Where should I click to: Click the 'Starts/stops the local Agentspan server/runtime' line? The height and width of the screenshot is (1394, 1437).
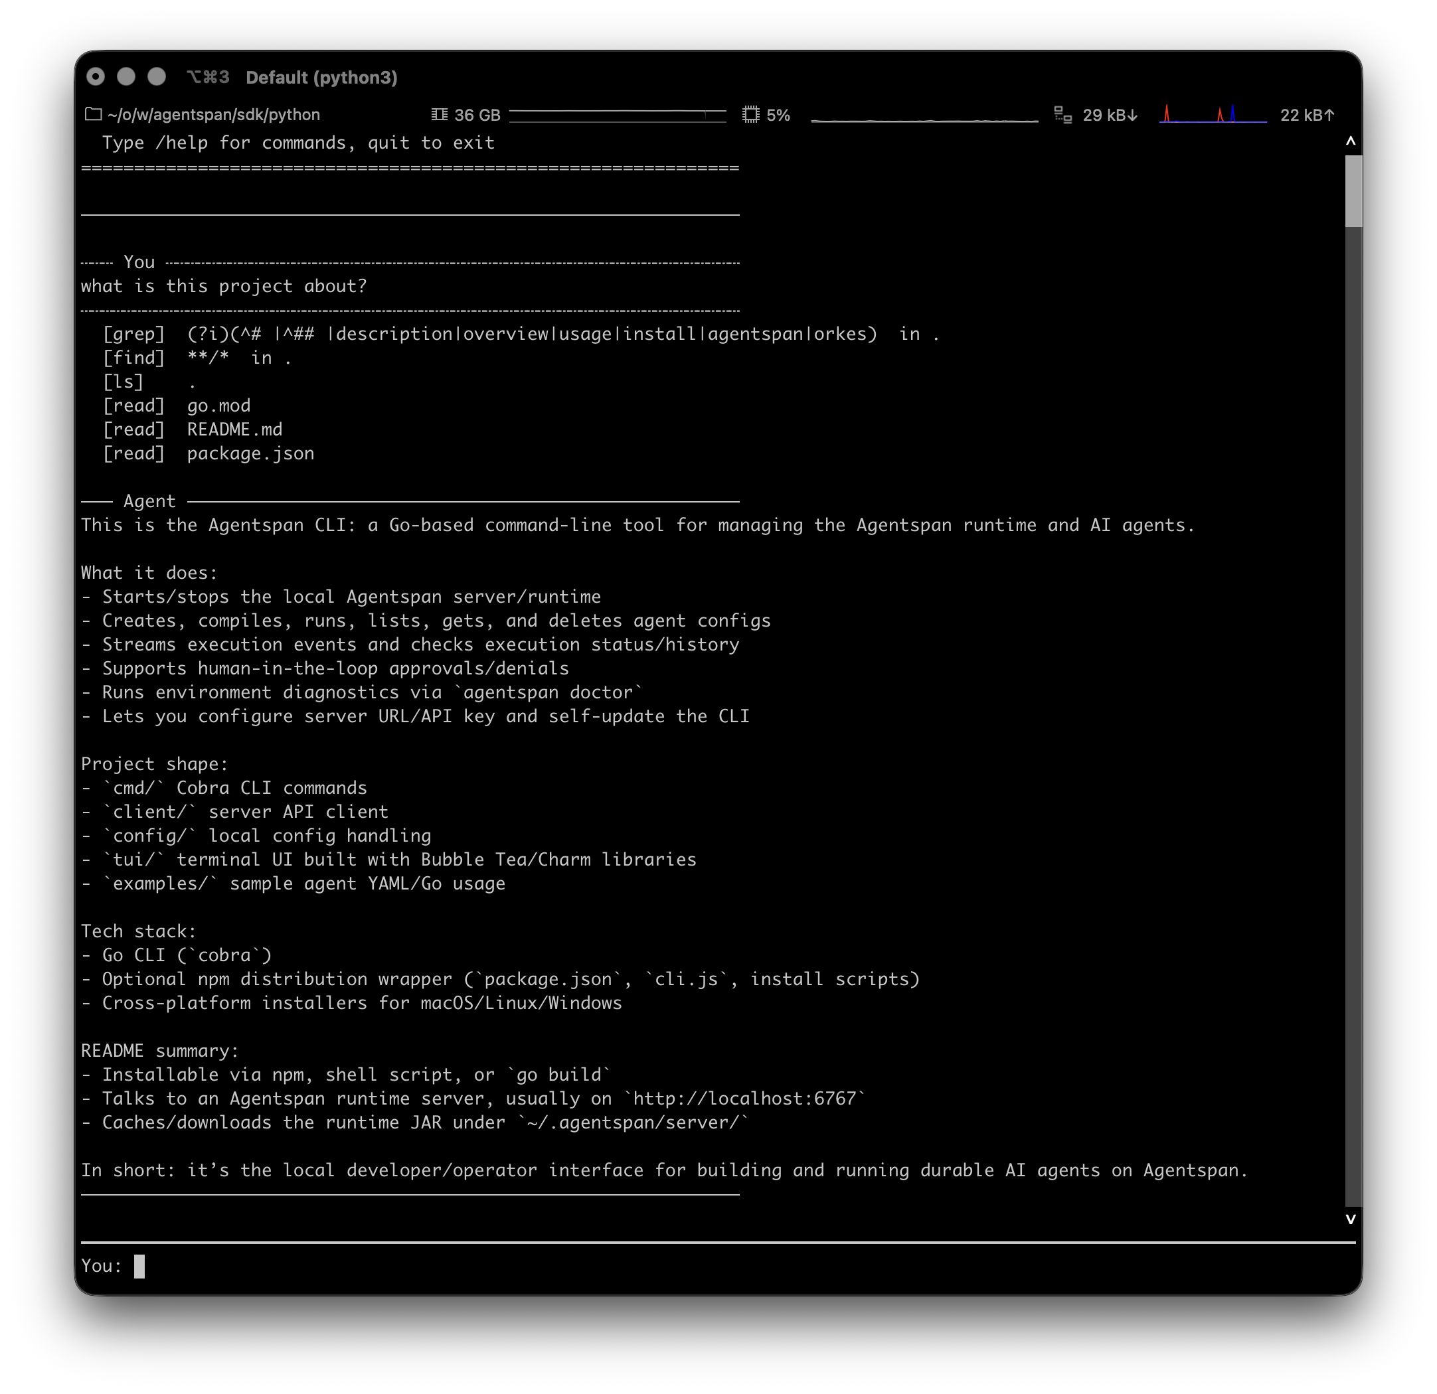pyautogui.click(x=341, y=597)
